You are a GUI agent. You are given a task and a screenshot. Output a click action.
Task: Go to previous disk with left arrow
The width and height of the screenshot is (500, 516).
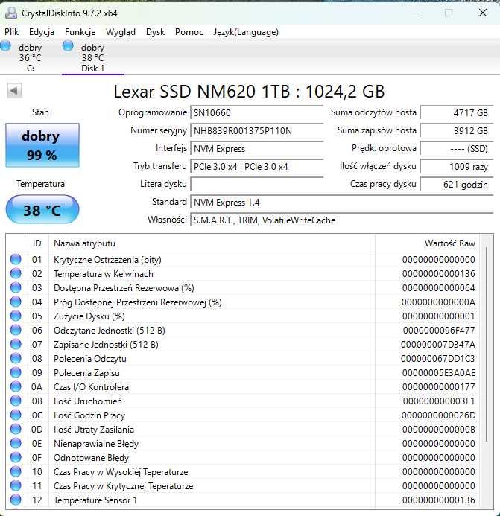click(x=14, y=91)
